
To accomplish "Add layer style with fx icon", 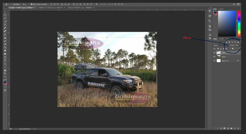I will point(221,128).
